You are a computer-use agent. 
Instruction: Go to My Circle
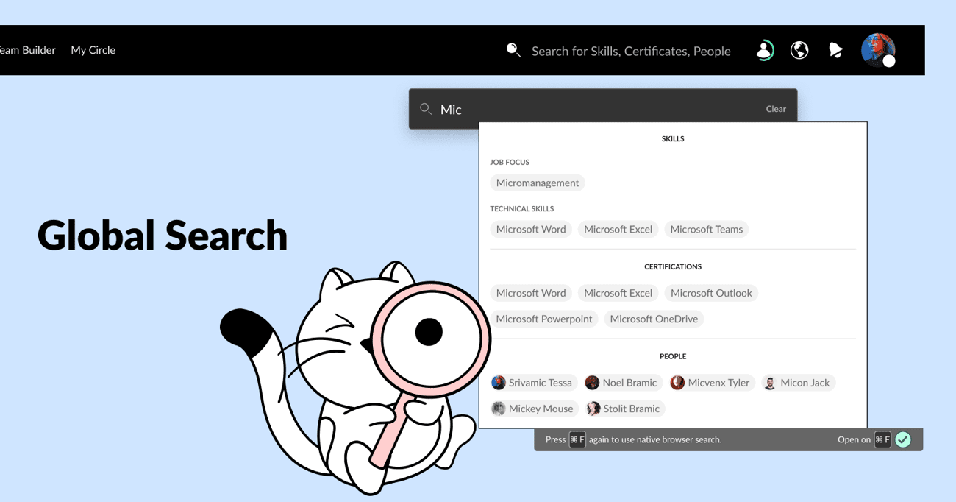(93, 50)
